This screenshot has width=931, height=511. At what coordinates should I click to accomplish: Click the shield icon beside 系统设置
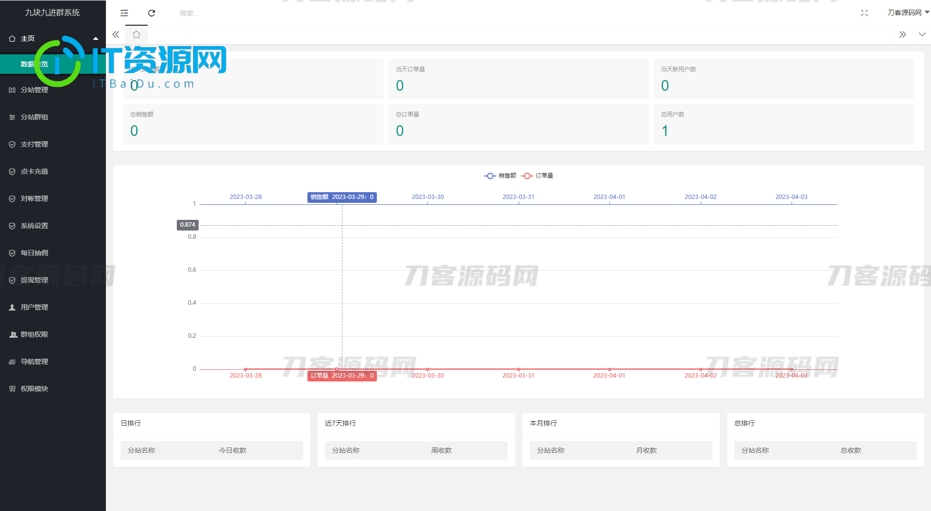(12, 226)
